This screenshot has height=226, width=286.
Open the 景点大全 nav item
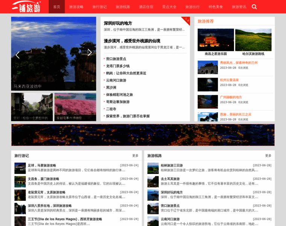click(169, 7)
